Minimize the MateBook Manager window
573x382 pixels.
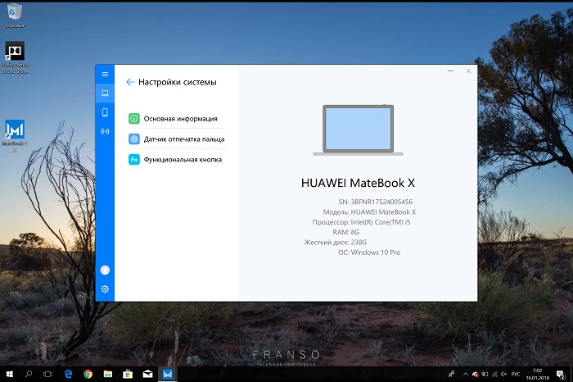450,71
